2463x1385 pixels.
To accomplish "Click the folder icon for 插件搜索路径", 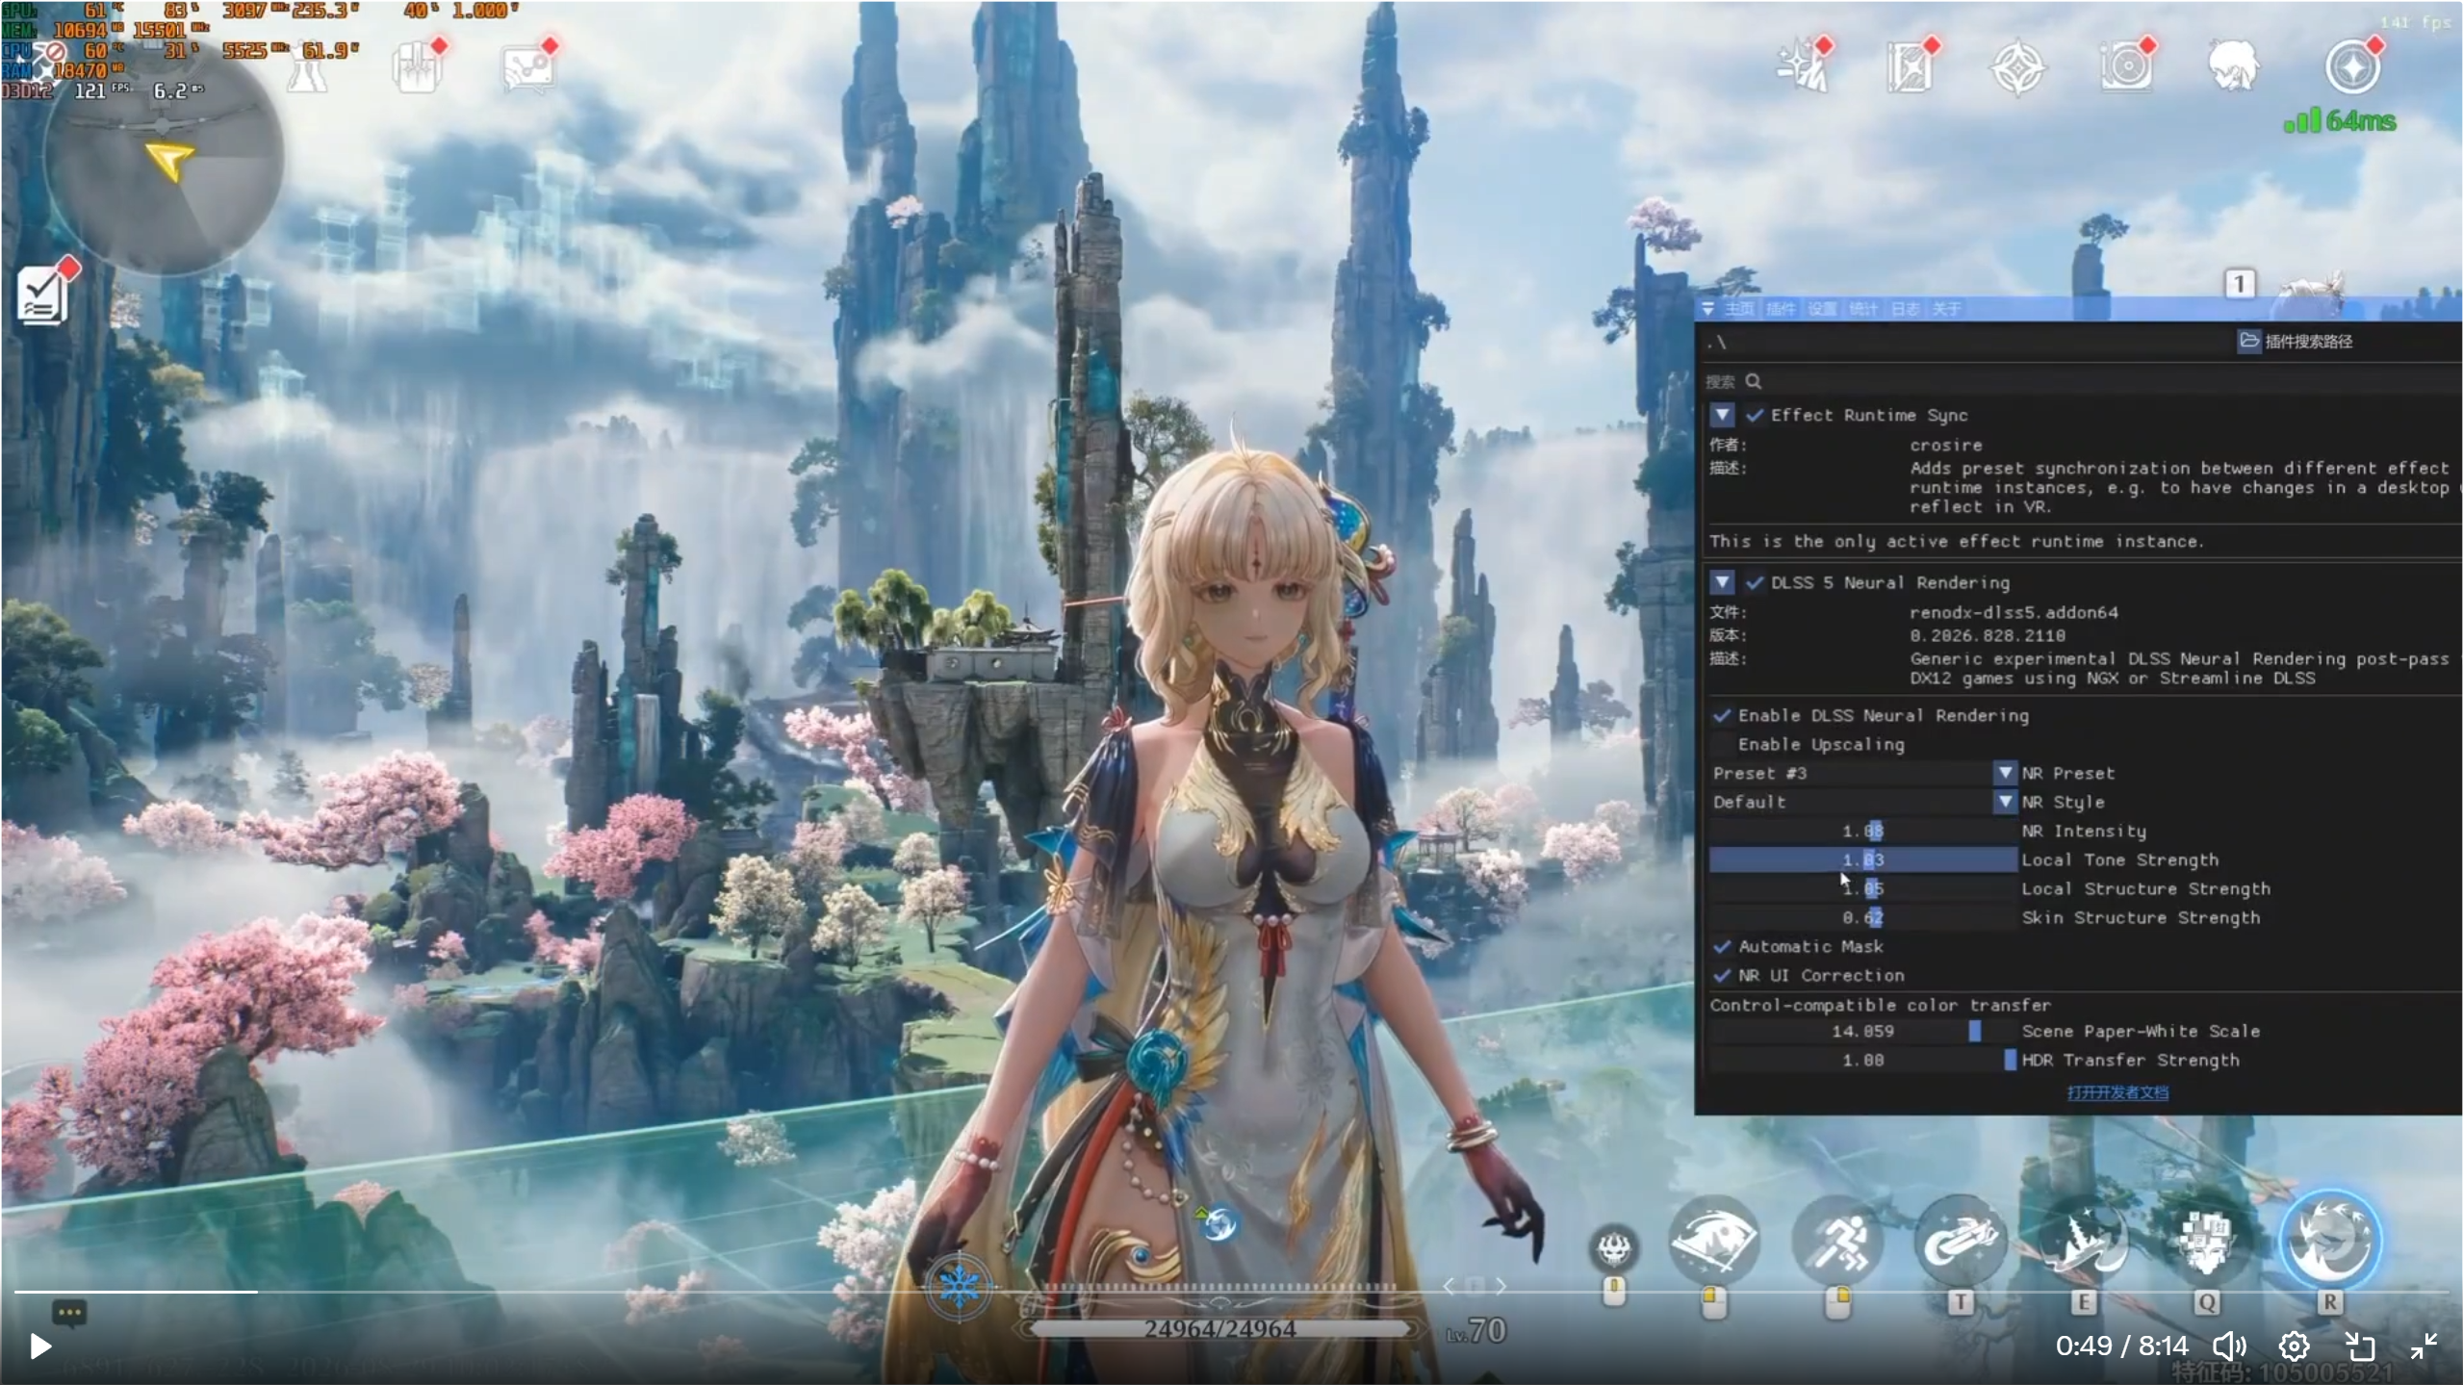I will pyautogui.click(x=2248, y=341).
